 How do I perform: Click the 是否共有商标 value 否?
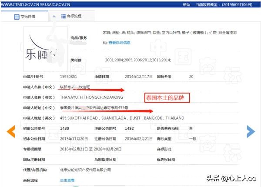pyautogui.click(x=191, y=128)
